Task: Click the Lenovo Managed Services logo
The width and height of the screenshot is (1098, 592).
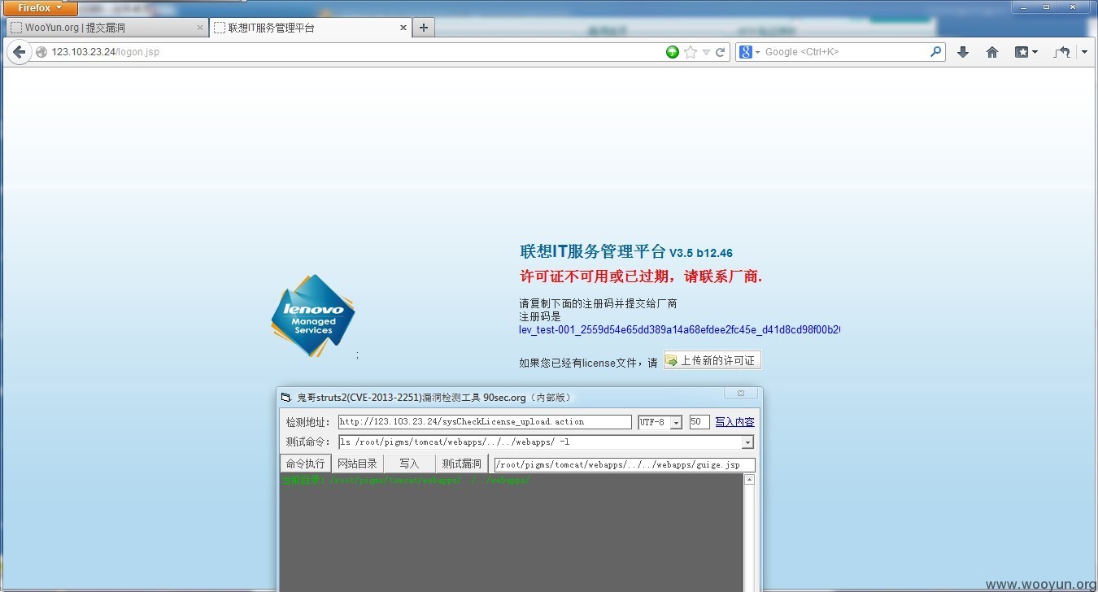Action: 313,316
